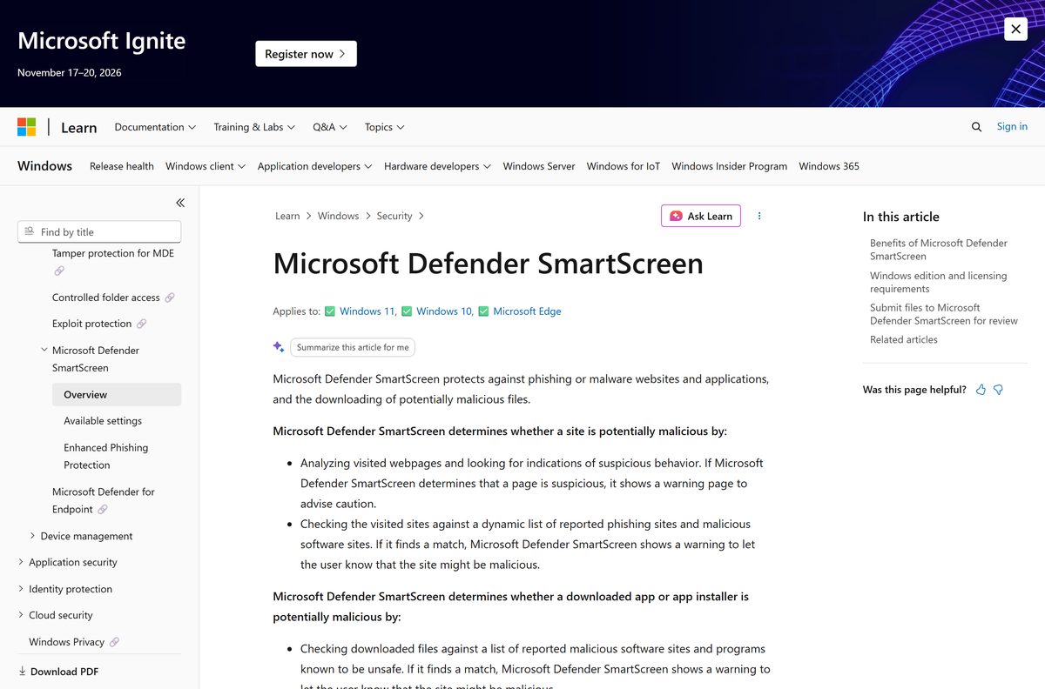Click link icon under Tamper protection for MDE

click(x=59, y=271)
